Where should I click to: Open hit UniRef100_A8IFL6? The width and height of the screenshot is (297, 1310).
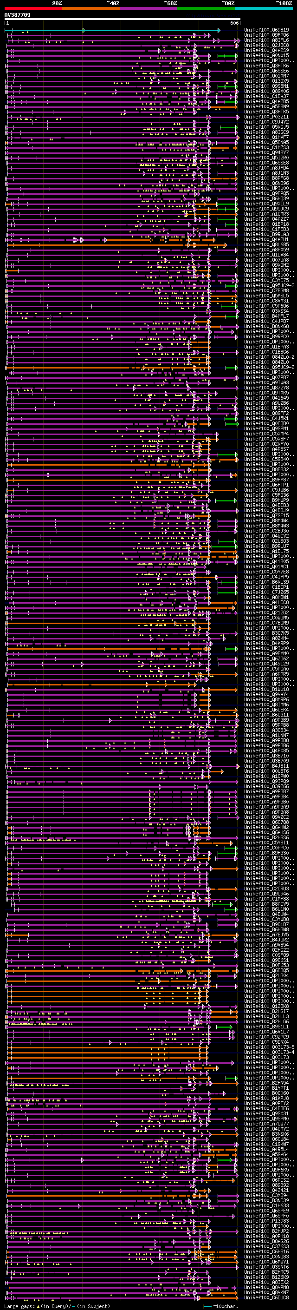click(266, 40)
